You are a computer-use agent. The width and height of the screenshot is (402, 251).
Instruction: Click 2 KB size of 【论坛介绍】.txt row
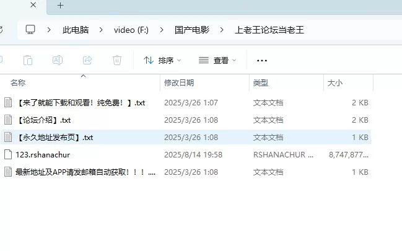point(360,120)
